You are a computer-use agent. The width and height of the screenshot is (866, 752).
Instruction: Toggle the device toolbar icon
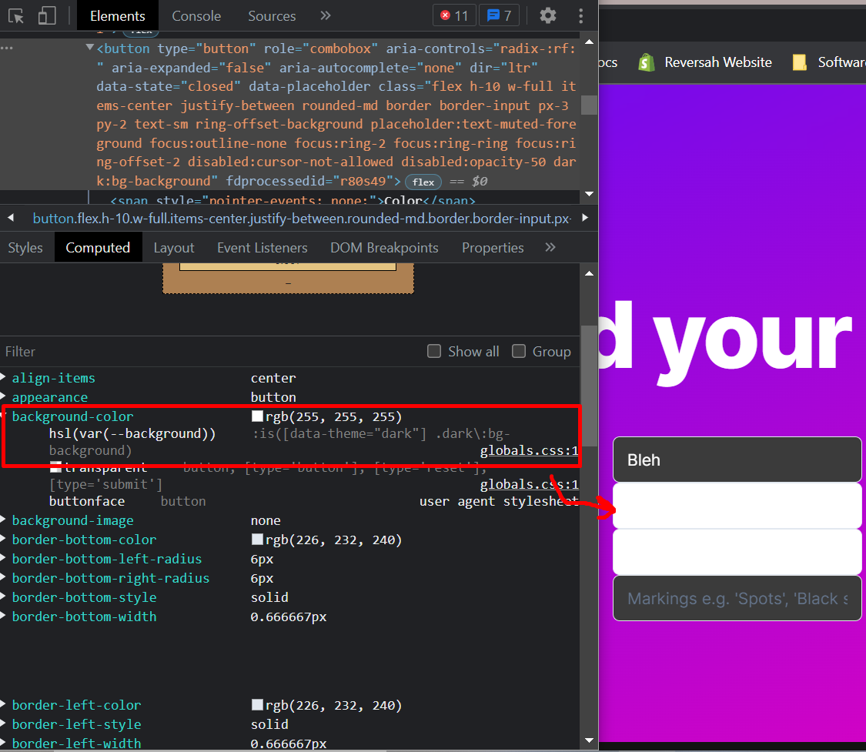[x=47, y=15]
